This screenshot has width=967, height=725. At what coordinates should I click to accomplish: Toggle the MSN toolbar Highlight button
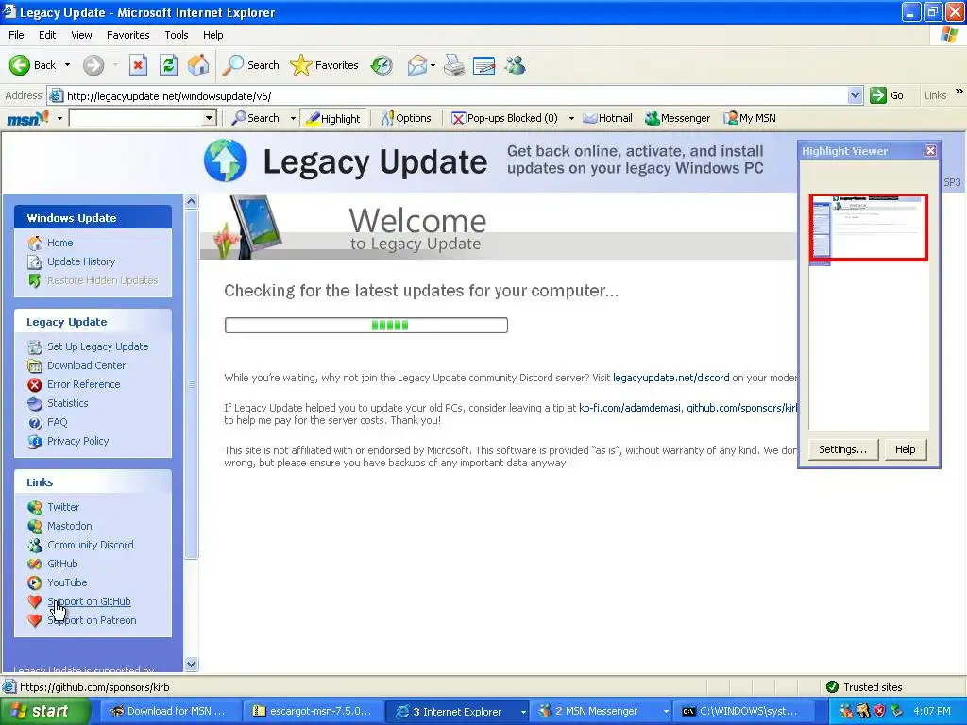(x=333, y=118)
